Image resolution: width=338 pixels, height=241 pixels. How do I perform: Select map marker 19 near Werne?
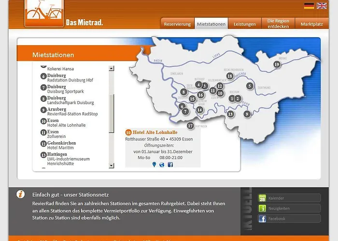pos(277,64)
